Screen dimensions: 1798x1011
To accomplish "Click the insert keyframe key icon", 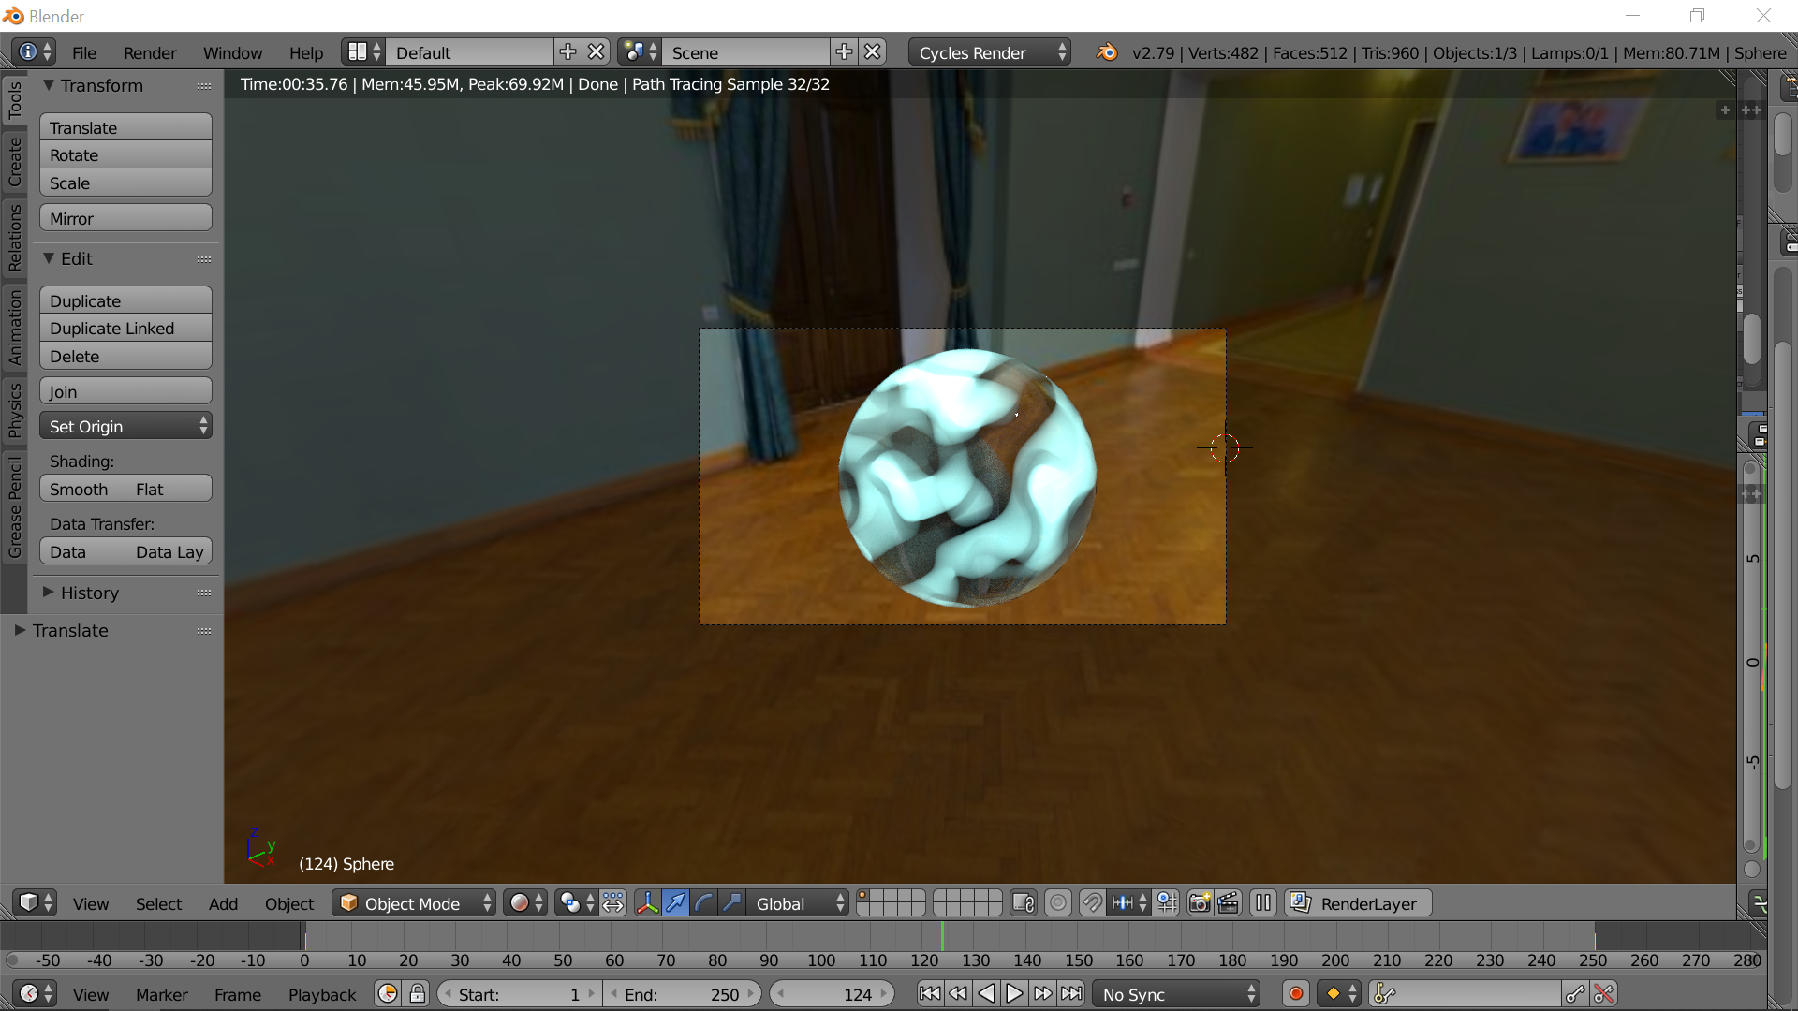I will coord(1576,994).
